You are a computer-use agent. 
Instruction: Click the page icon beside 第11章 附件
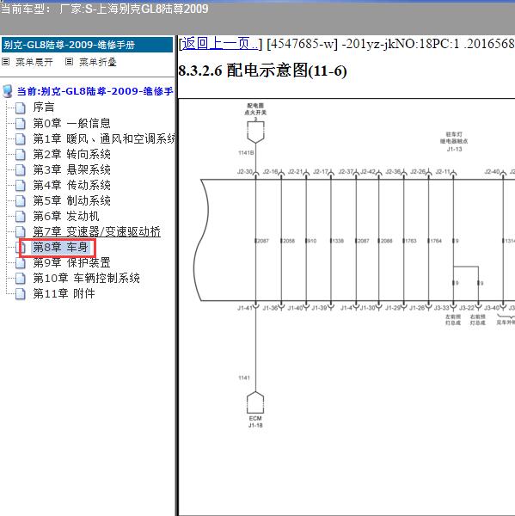[21, 293]
